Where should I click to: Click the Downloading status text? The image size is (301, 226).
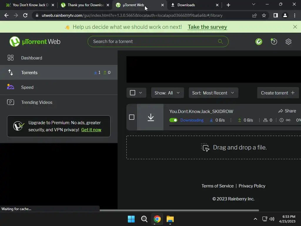click(x=192, y=120)
